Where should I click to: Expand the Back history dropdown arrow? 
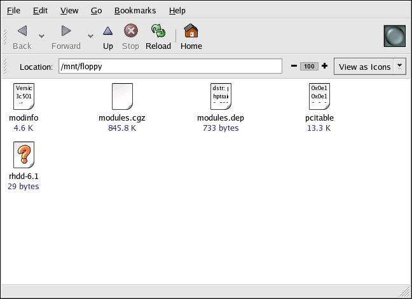click(42, 36)
